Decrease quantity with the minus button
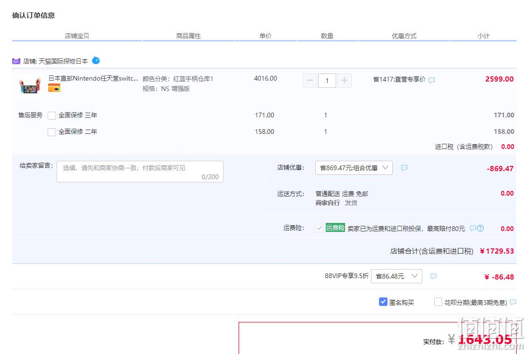Image resolution: width=528 pixels, height=354 pixels. coord(310,81)
